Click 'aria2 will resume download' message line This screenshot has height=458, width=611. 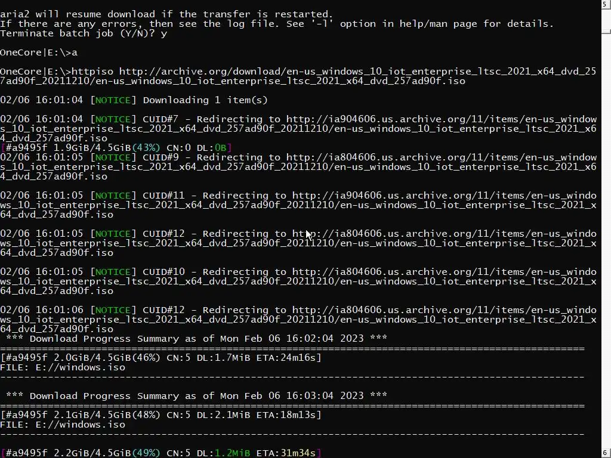click(167, 14)
